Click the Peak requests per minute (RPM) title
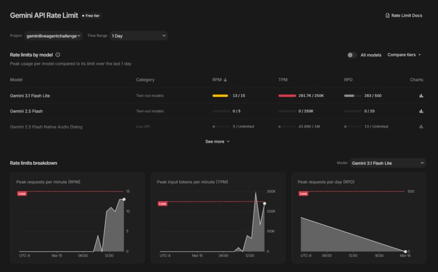The height and width of the screenshot is (272, 438). [48, 182]
